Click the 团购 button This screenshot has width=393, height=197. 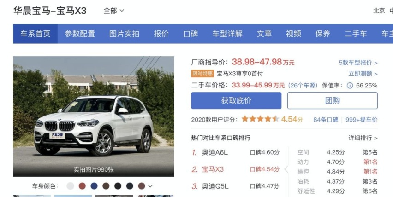click(x=333, y=100)
